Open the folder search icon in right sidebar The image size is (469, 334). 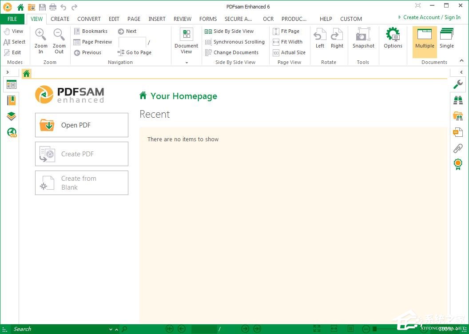(x=458, y=116)
